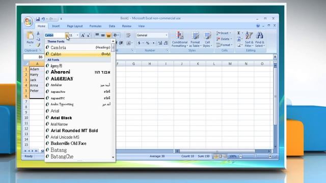Switch to the Data tab
The height and width of the screenshot is (183, 326).
coord(112,26)
